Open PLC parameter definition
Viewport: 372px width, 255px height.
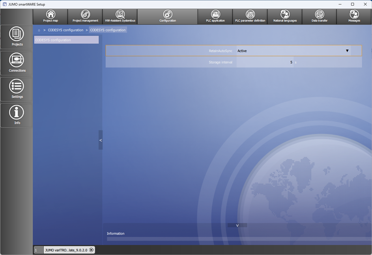(x=250, y=17)
